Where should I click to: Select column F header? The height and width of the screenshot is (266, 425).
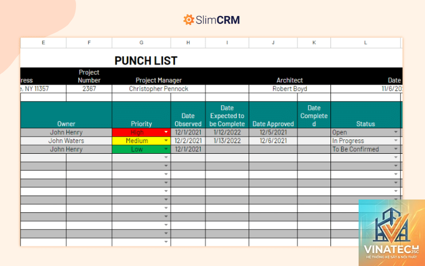point(89,43)
